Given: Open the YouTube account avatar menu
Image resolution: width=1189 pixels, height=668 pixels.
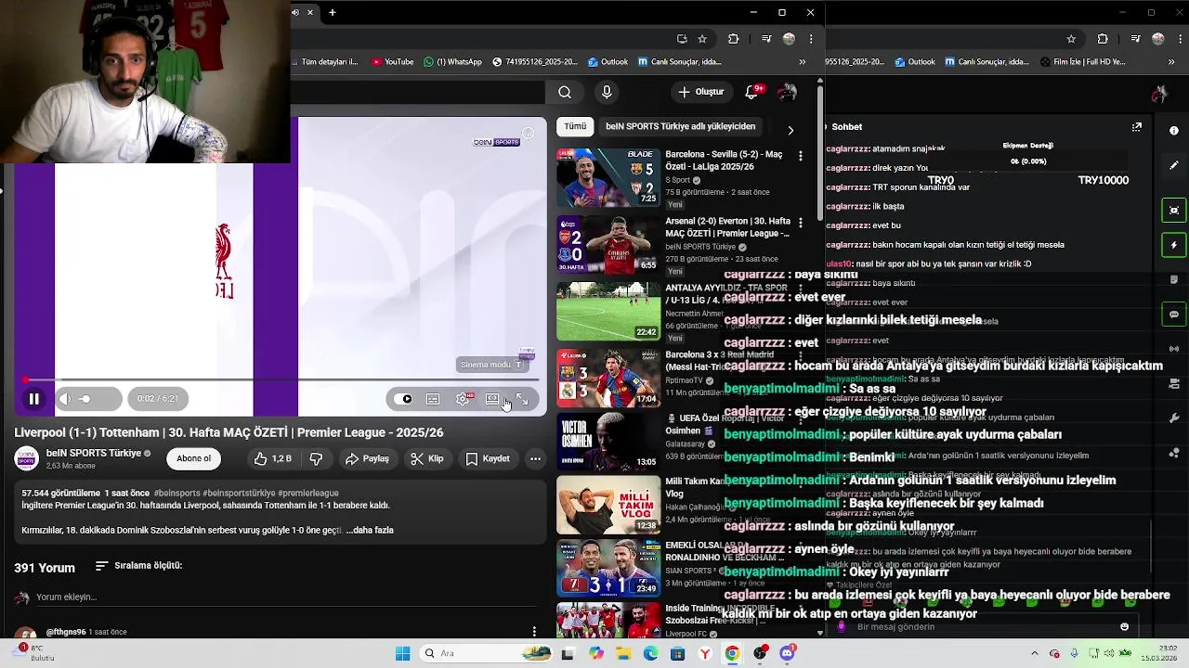Looking at the screenshot, I should coord(787,92).
